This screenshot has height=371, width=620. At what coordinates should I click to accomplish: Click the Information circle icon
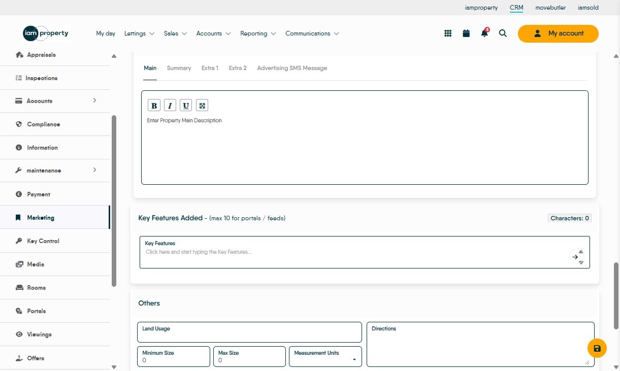point(19,148)
